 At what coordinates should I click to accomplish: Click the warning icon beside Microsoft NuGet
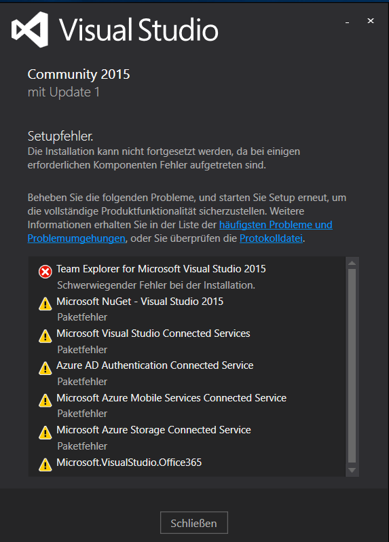click(45, 304)
